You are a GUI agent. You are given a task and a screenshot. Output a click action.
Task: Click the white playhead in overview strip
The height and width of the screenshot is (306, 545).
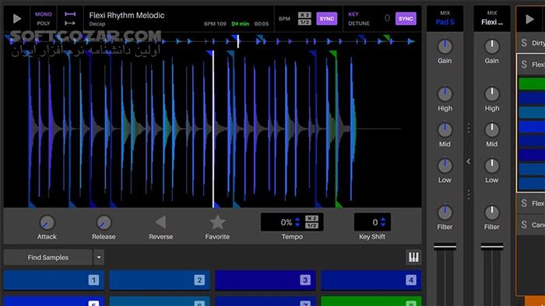coord(238,41)
